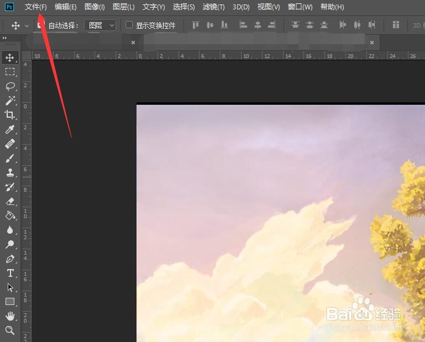
Task: Select the Clone Stamp tool
Action: [x=10, y=172]
